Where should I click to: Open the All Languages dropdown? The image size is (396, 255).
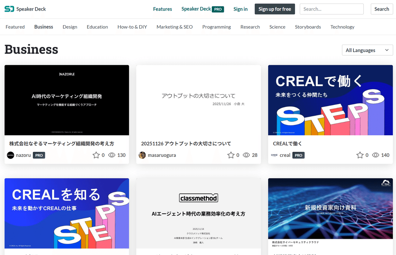click(x=367, y=50)
